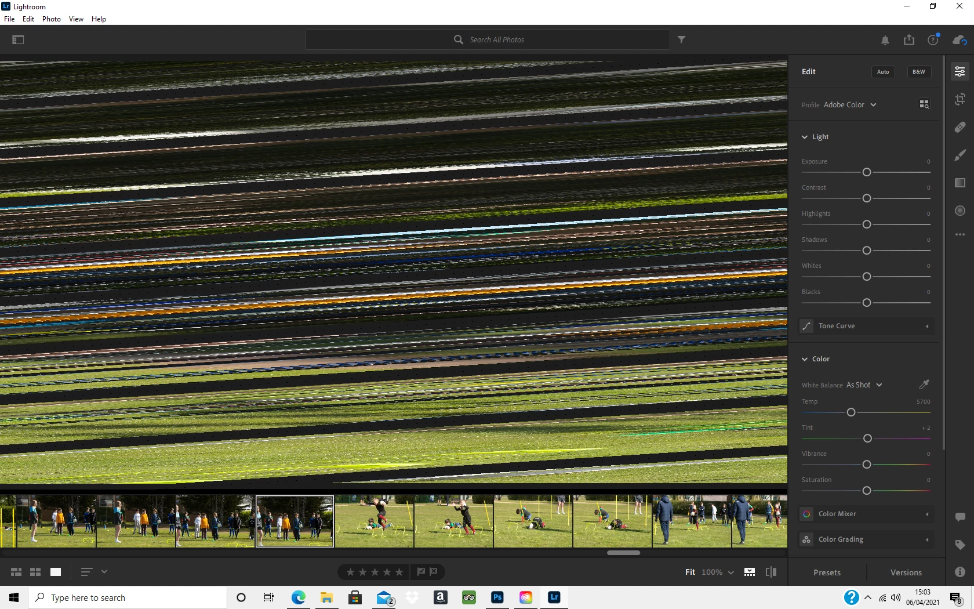Flag photo as picked

click(x=421, y=572)
